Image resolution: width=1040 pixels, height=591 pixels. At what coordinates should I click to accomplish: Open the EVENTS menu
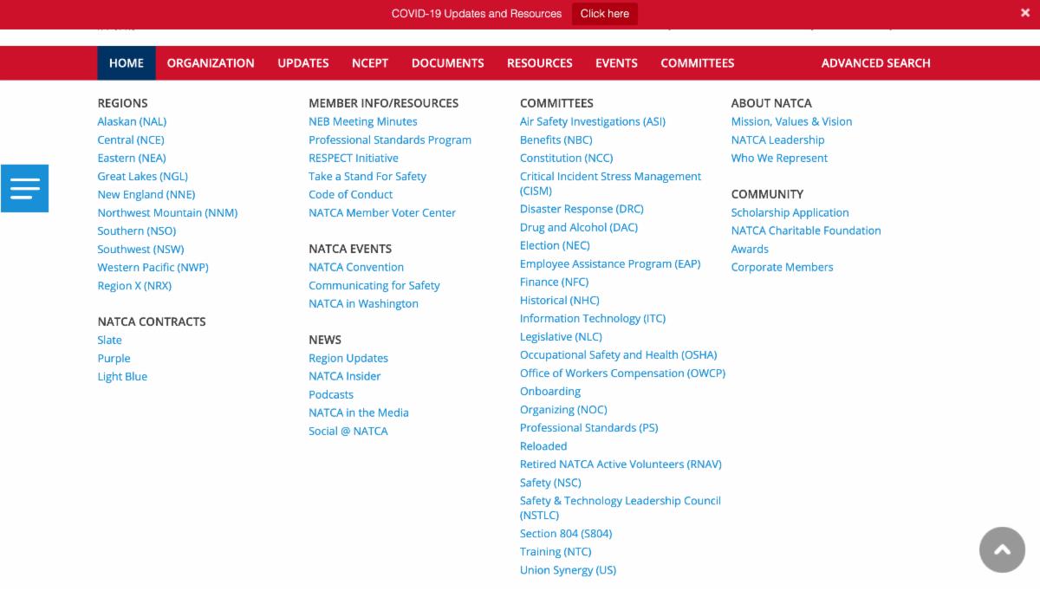616,63
